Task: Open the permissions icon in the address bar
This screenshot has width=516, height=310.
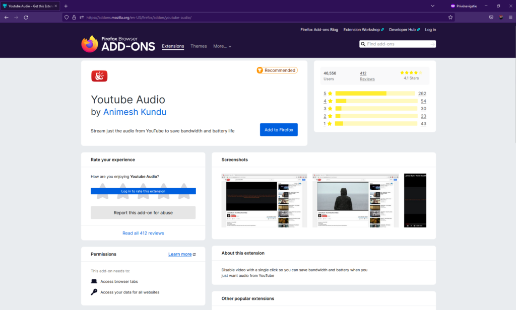Action: click(x=81, y=18)
